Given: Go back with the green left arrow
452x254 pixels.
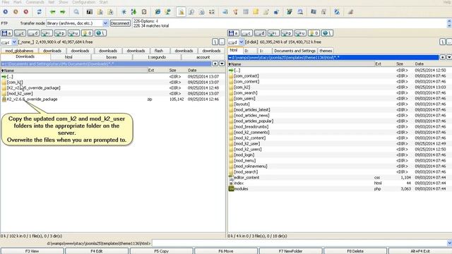Looking at the screenshot, I should coord(52,12).
